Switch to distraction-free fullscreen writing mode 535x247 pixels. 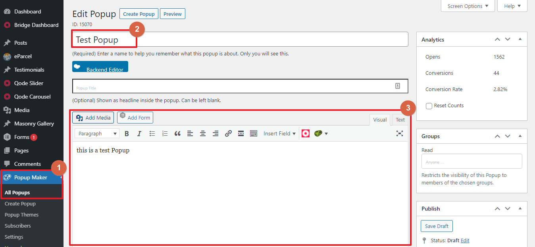[x=400, y=133]
